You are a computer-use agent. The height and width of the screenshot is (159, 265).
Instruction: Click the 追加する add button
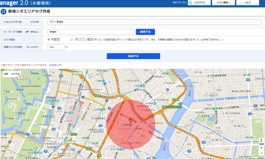(x=133, y=56)
